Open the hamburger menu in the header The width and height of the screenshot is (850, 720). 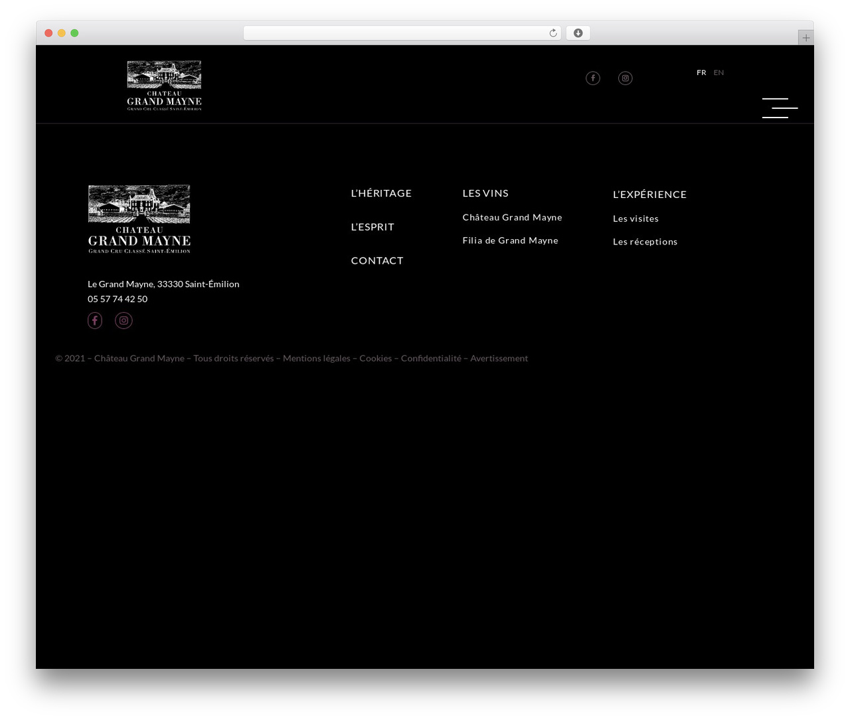tap(780, 108)
